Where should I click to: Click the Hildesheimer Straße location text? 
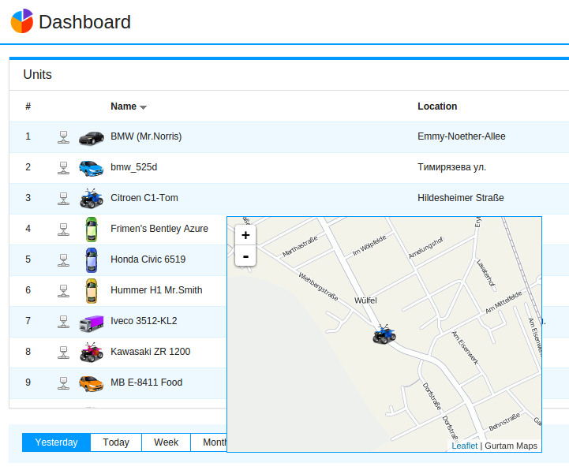460,198
